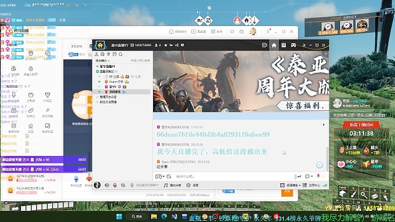Click the round avatar in YY bottom bar
The height and width of the screenshot is (222, 395).
click(x=98, y=185)
